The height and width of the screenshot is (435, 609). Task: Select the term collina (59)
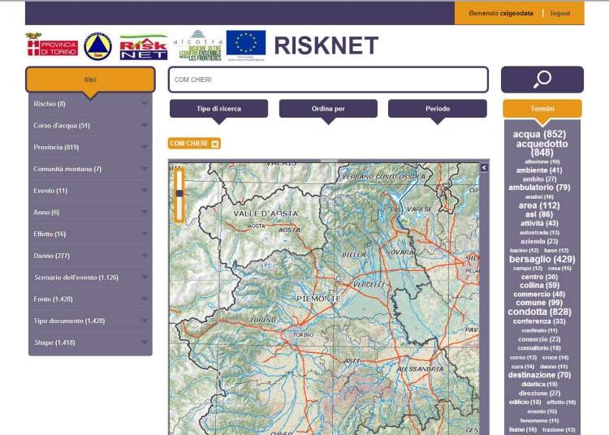[539, 285]
